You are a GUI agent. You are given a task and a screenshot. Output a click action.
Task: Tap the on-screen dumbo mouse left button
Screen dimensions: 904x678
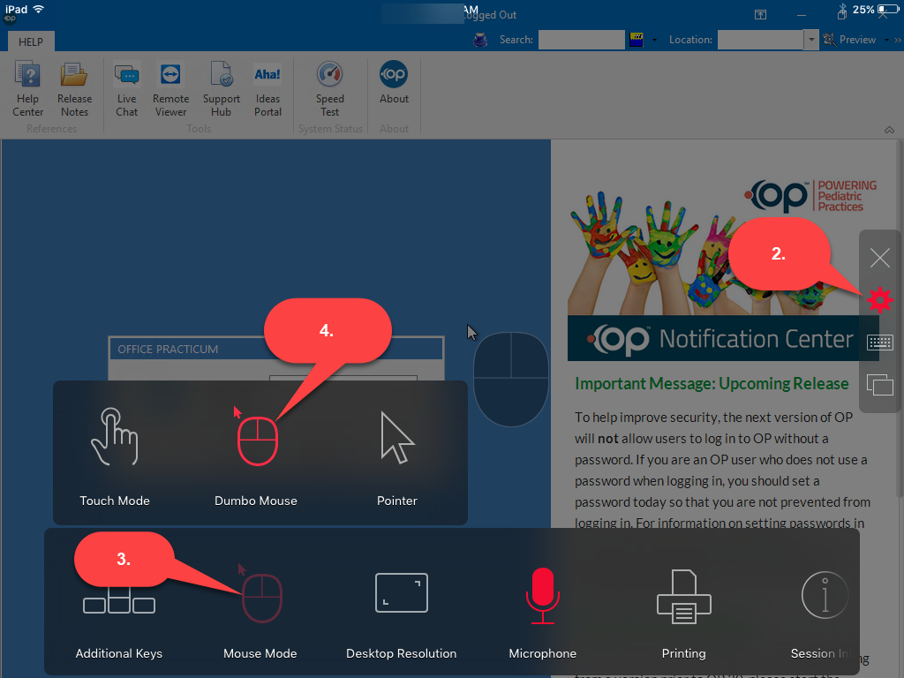pyautogui.click(x=492, y=356)
